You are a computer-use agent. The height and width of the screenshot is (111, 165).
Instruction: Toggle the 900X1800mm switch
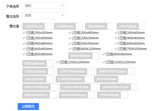pyautogui.click(x=38, y=63)
